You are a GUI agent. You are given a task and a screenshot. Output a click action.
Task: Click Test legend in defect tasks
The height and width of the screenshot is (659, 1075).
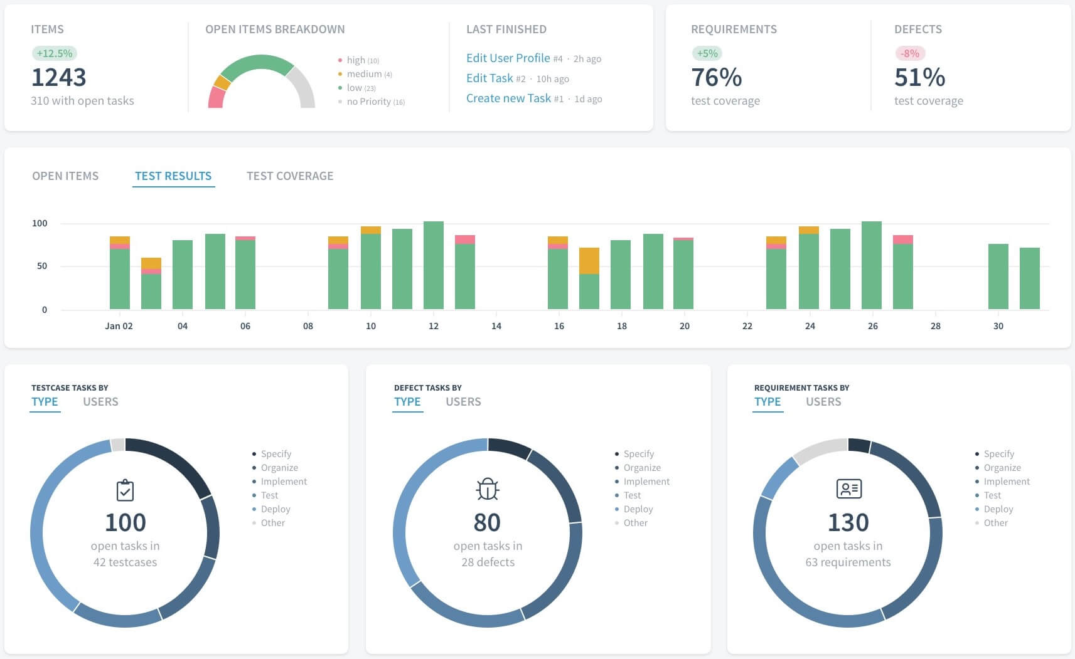click(x=628, y=495)
